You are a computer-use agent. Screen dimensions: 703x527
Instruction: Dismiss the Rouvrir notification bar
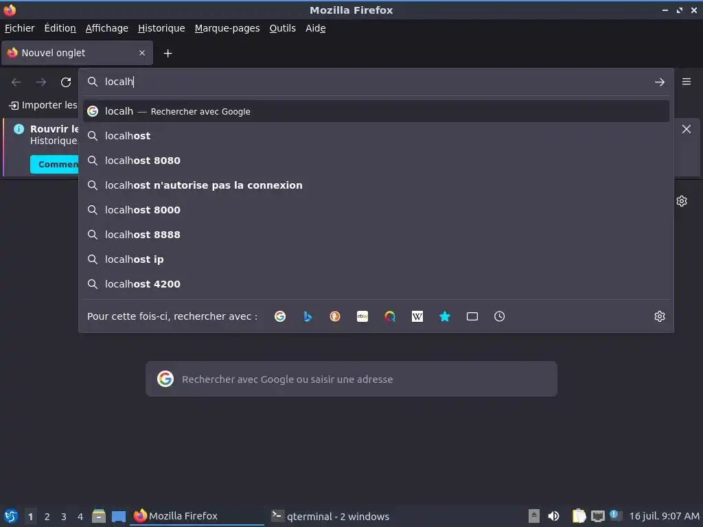tap(687, 129)
